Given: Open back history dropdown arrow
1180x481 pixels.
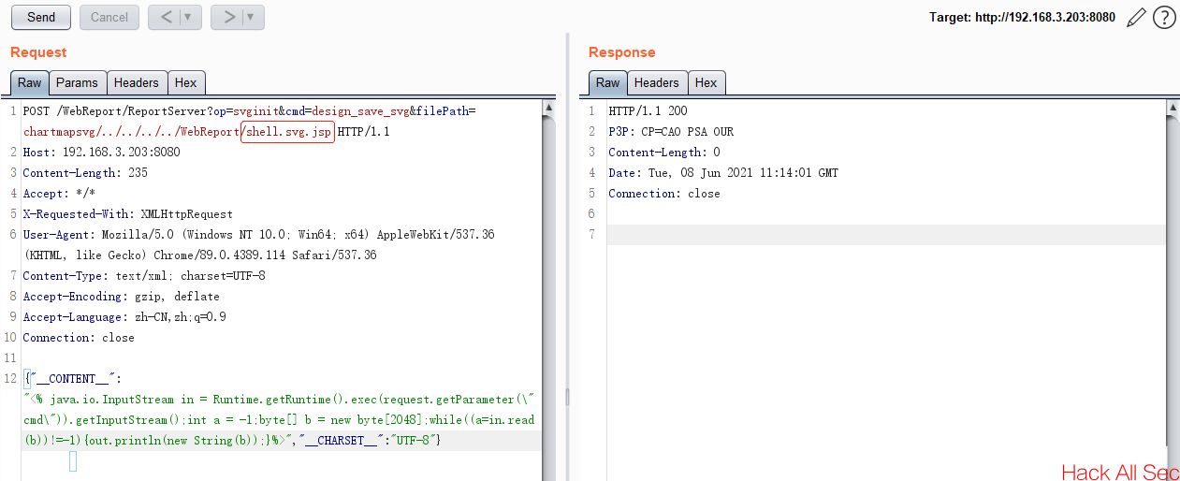Looking at the screenshot, I should 190,17.
